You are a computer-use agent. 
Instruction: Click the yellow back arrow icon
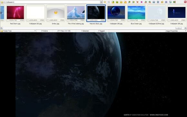pyautogui.click(x=105, y=2)
